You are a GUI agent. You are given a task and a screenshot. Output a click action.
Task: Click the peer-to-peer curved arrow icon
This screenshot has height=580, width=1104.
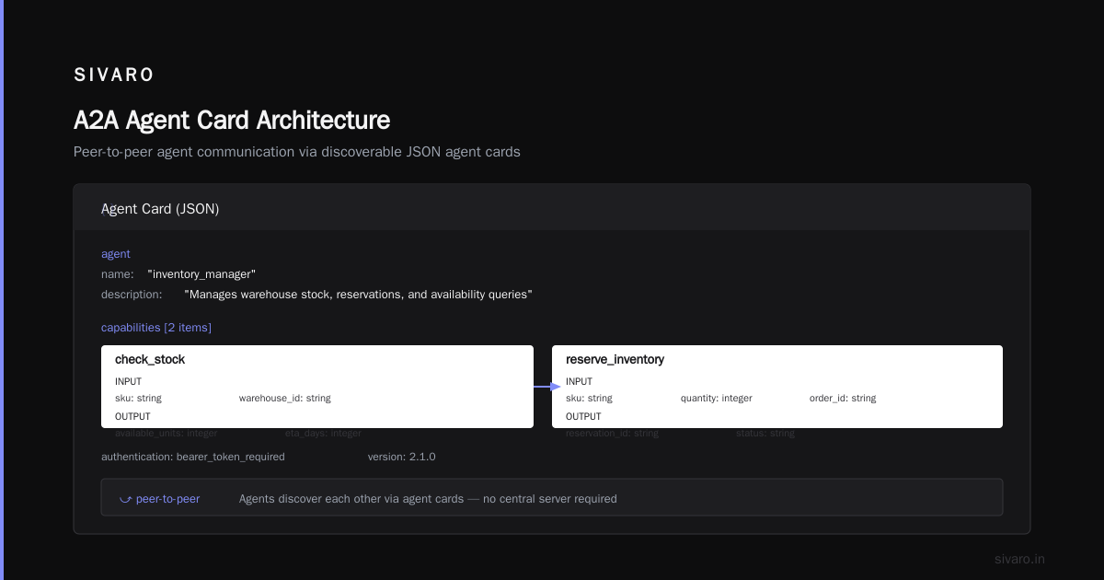125,499
